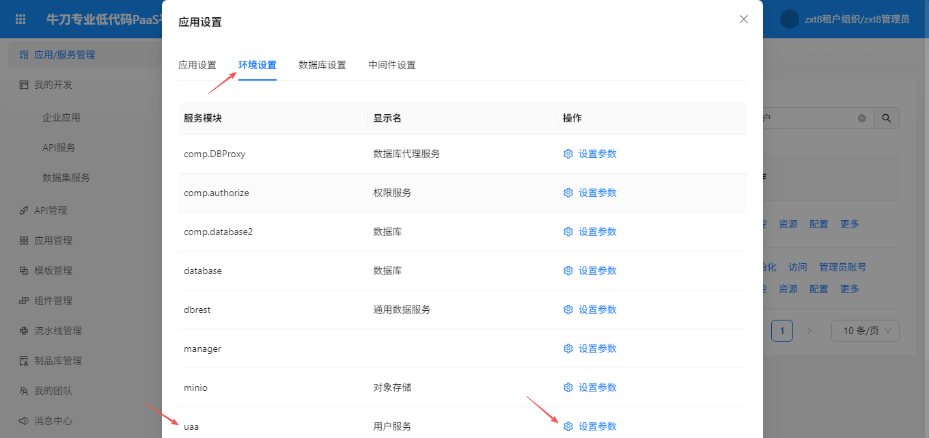This screenshot has height=438, width=929.
Task: Click 设置参数 for the uaa service
Action: click(597, 426)
